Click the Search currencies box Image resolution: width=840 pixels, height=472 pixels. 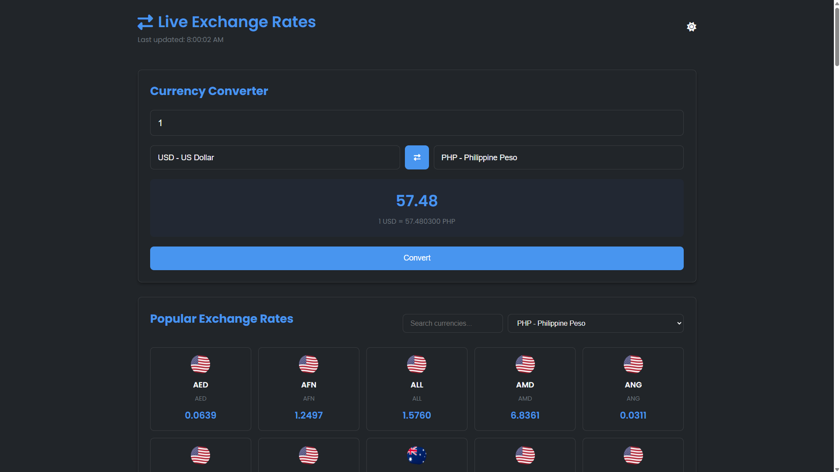tap(453, 323)
